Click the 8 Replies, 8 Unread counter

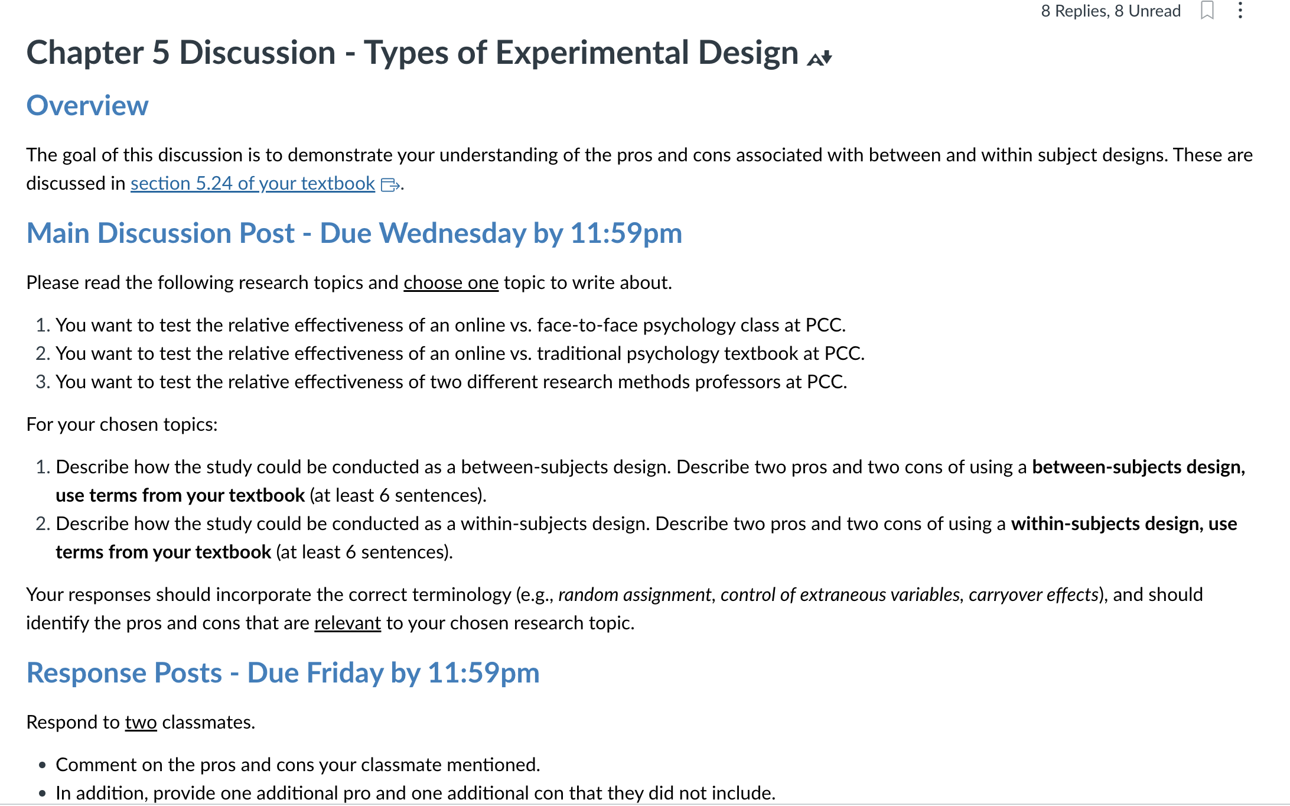coord(1110,11)
